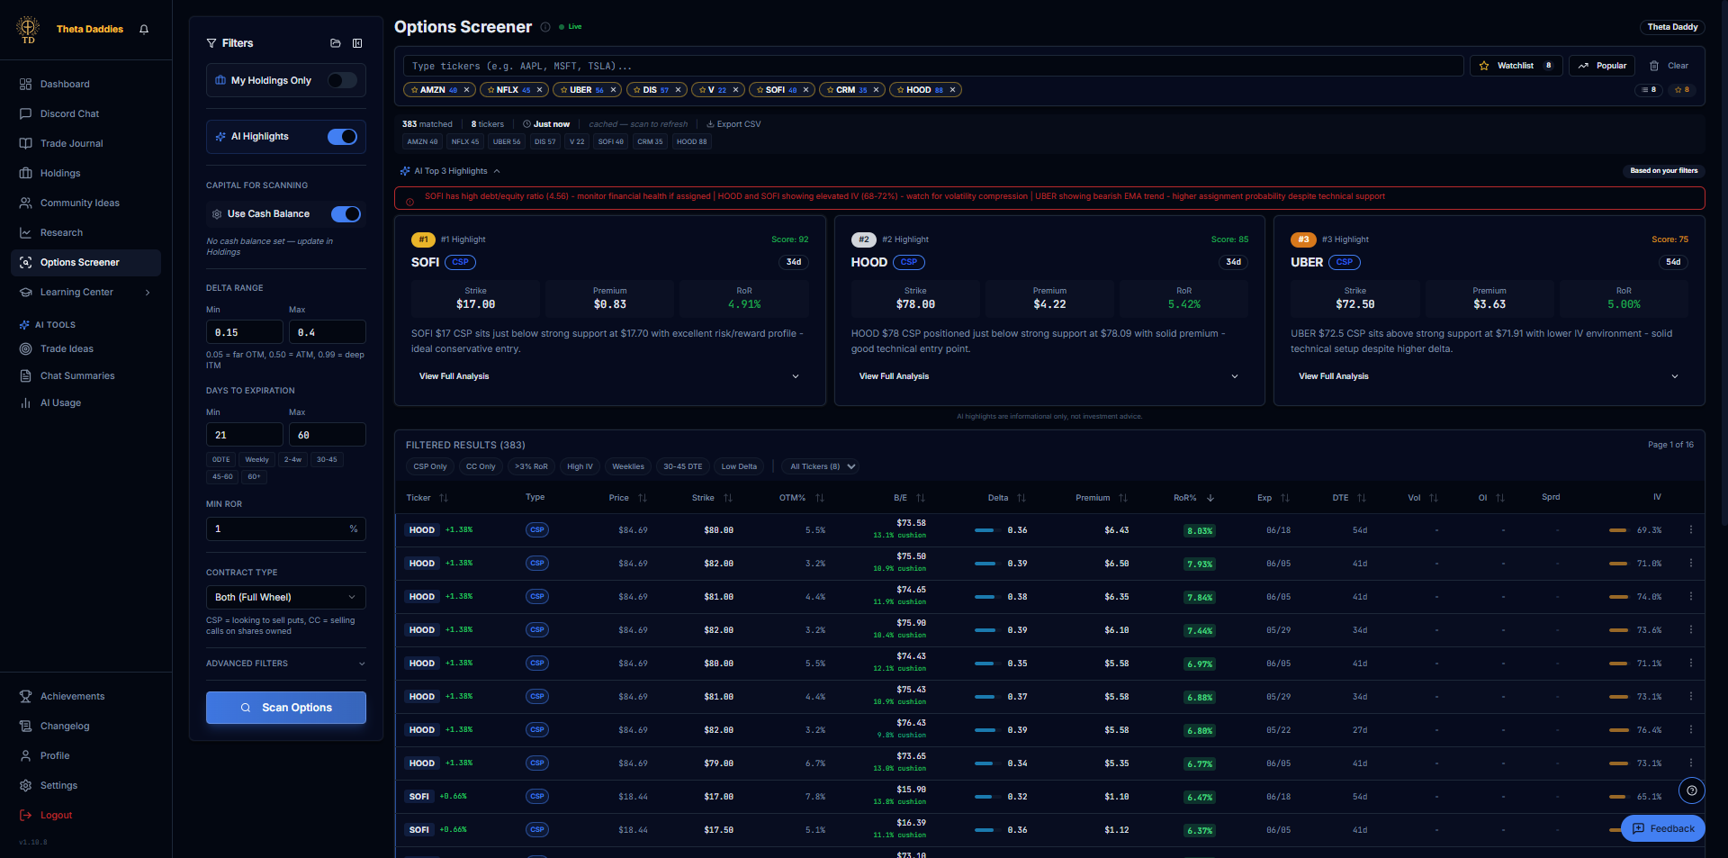Expand View Full Analysis for UBER

(1489, 376)
